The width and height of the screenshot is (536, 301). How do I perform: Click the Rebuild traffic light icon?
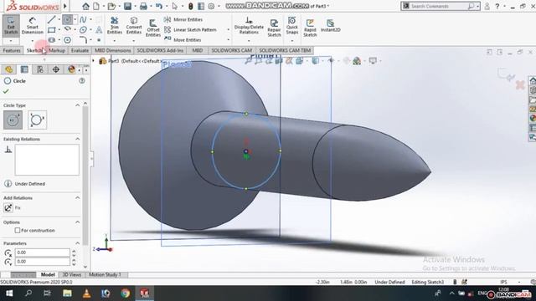click(190, 6)
